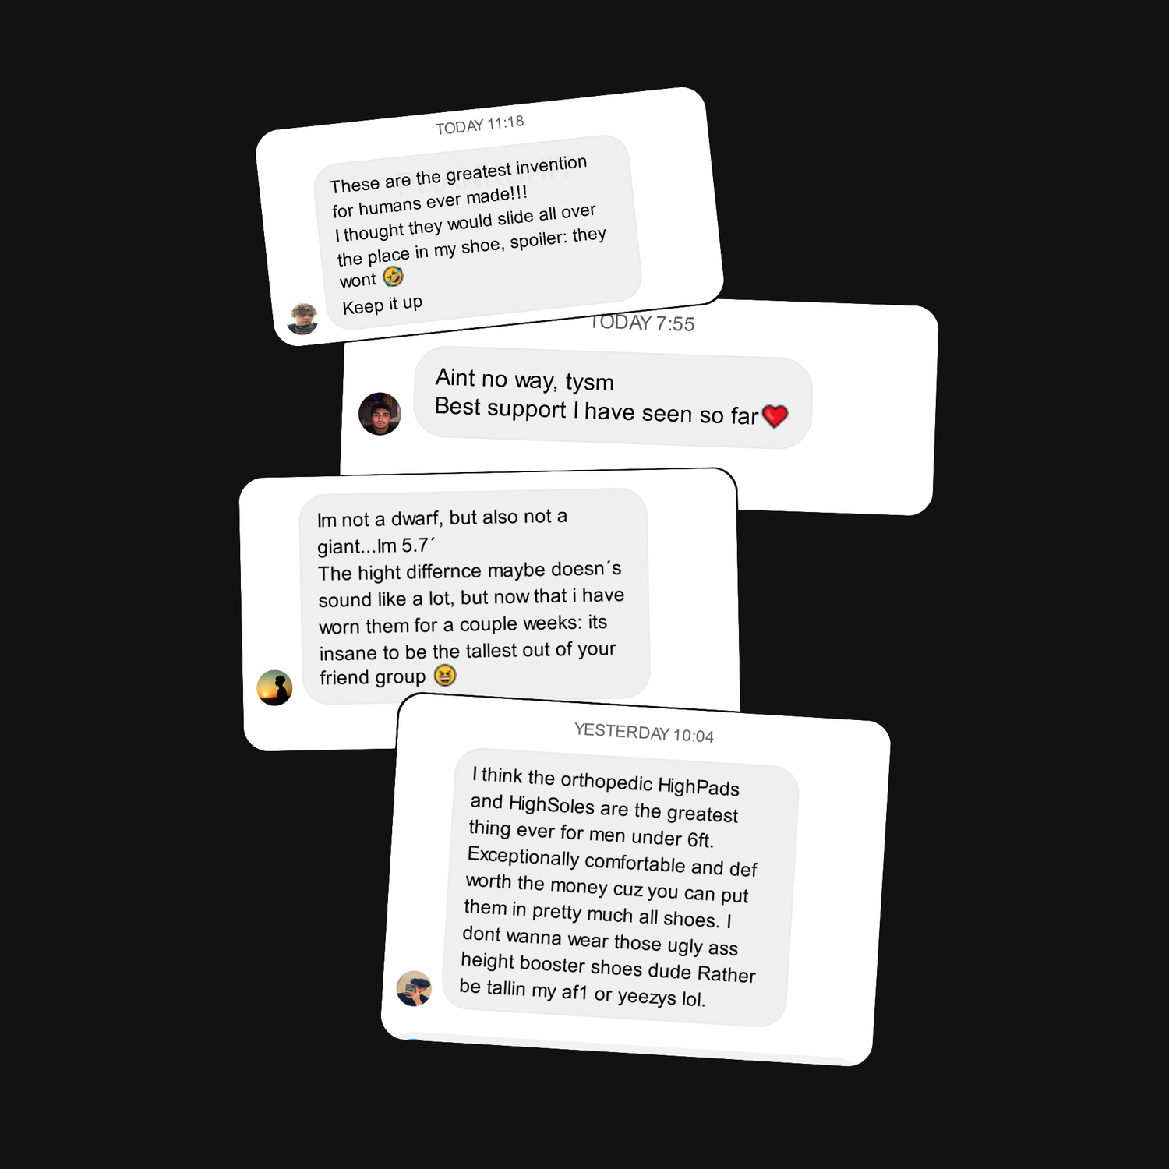
Task: Click the curly-haired boy profile avatar
Action: [x=302, y=319]
